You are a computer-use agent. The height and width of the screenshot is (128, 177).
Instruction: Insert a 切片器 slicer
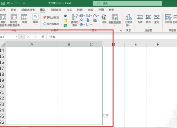click(168, 19)
